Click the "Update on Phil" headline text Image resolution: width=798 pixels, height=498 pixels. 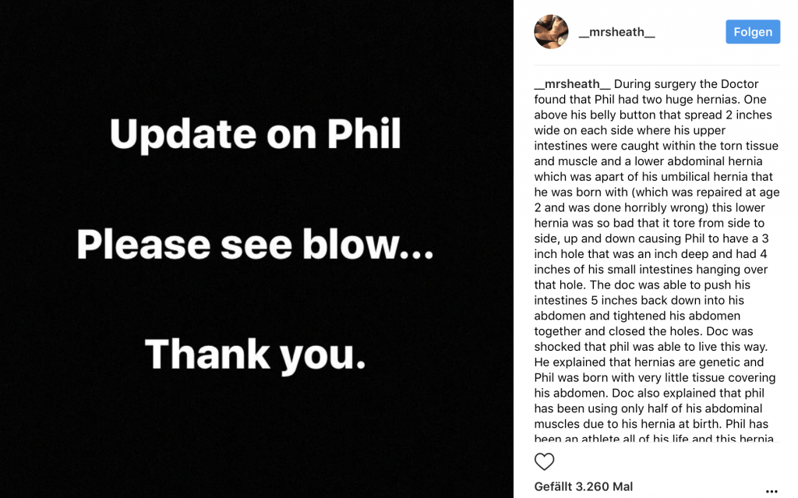point(256,135)
